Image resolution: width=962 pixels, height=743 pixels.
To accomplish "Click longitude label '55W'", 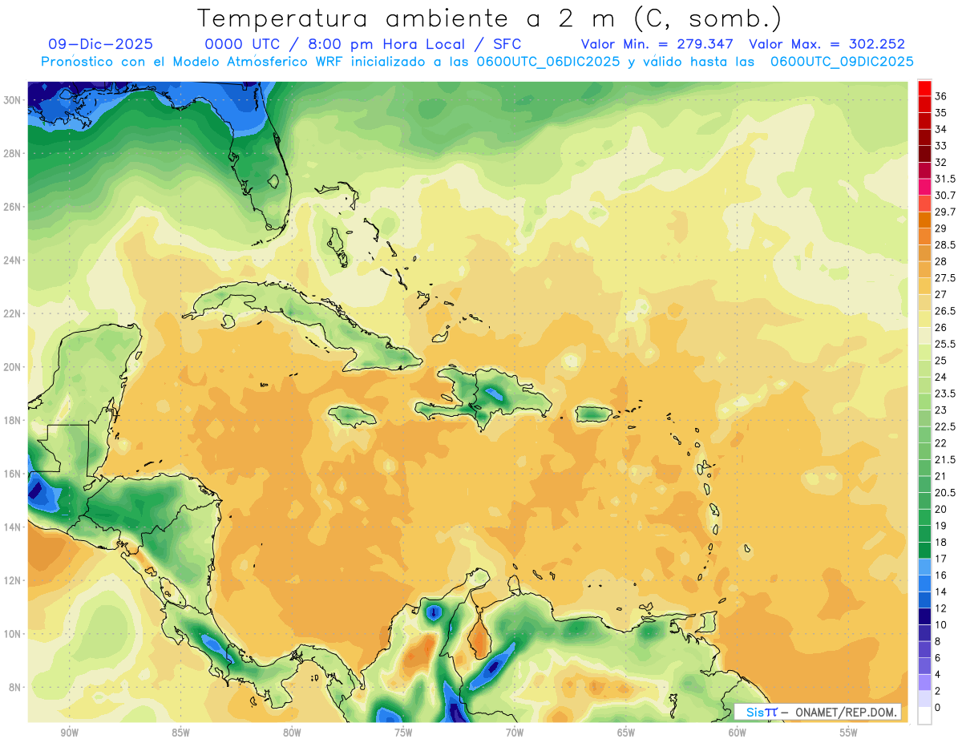I will click(x=849, y=733).
